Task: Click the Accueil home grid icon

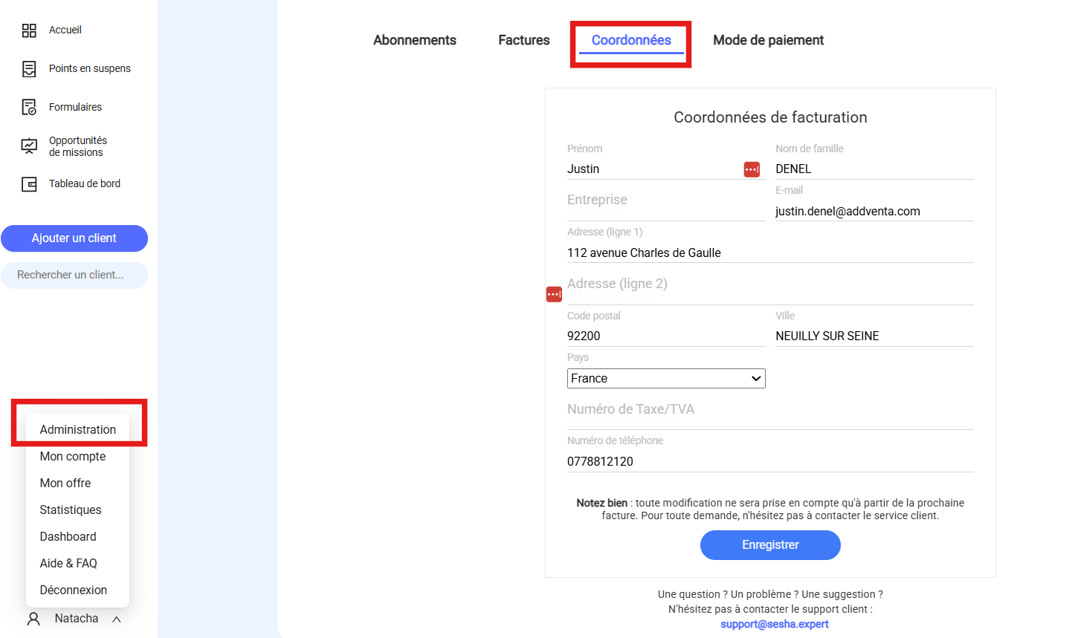Action: pos(29,30)
